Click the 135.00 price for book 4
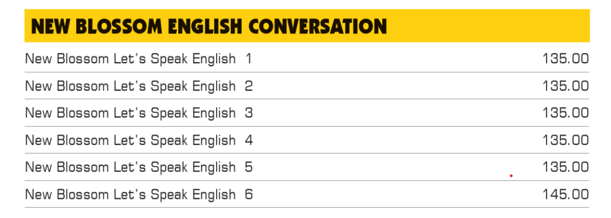This screenshot has height=218, width=611. (566, 140)
